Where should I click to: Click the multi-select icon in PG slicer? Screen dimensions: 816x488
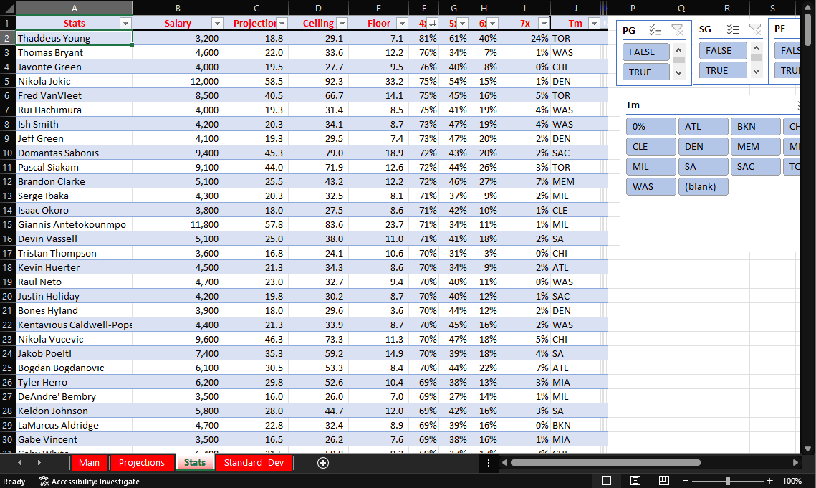[x=654, y=30]
